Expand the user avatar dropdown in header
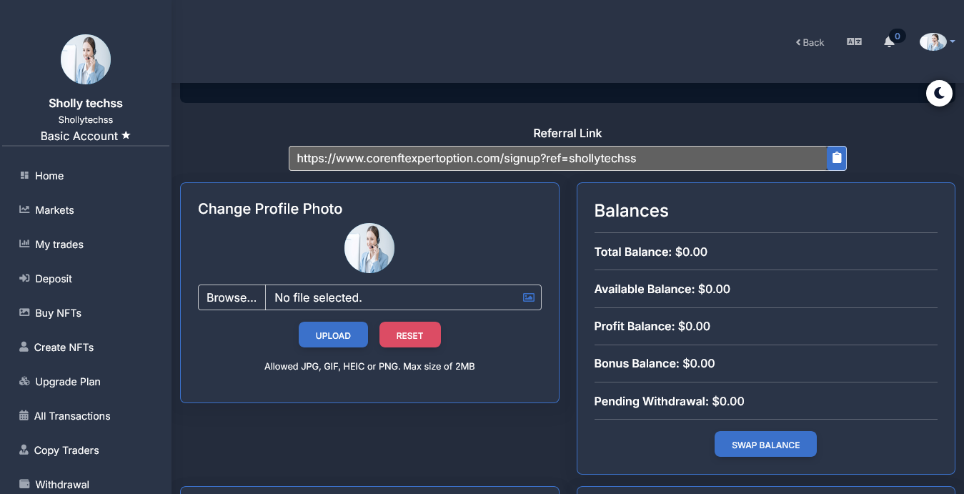The width and height of the screenshot is (964, 494). (937, 42)
